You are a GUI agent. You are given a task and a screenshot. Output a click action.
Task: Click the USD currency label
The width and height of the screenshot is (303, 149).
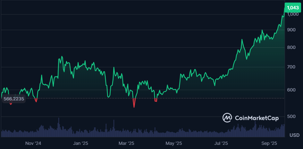pos(294,135)
